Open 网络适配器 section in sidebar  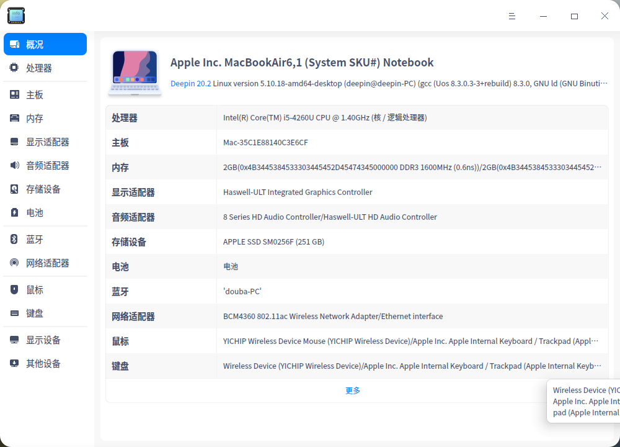pyautogui.click(x=45, y=263)
